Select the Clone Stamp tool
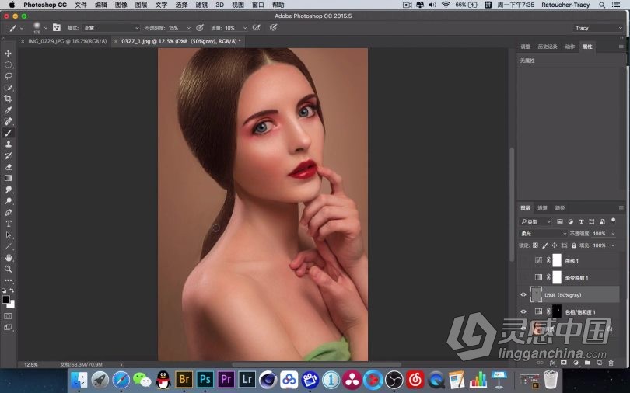This screenshot has width=630, height=393. (x=8, y=144)
